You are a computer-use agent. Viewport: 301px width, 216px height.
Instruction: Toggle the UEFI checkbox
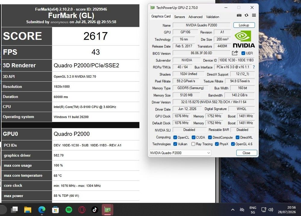[x=243, y=53]
